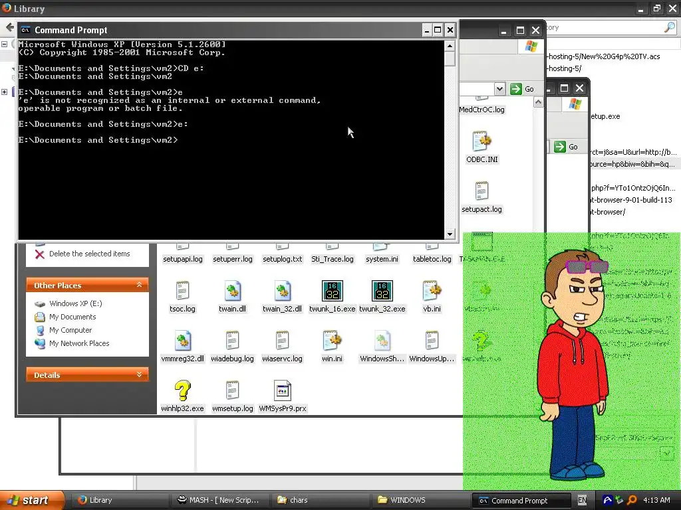Click the Command Prompt title bar icon
Viewport: 681px width, 510px height.
(x=26, y=30)
